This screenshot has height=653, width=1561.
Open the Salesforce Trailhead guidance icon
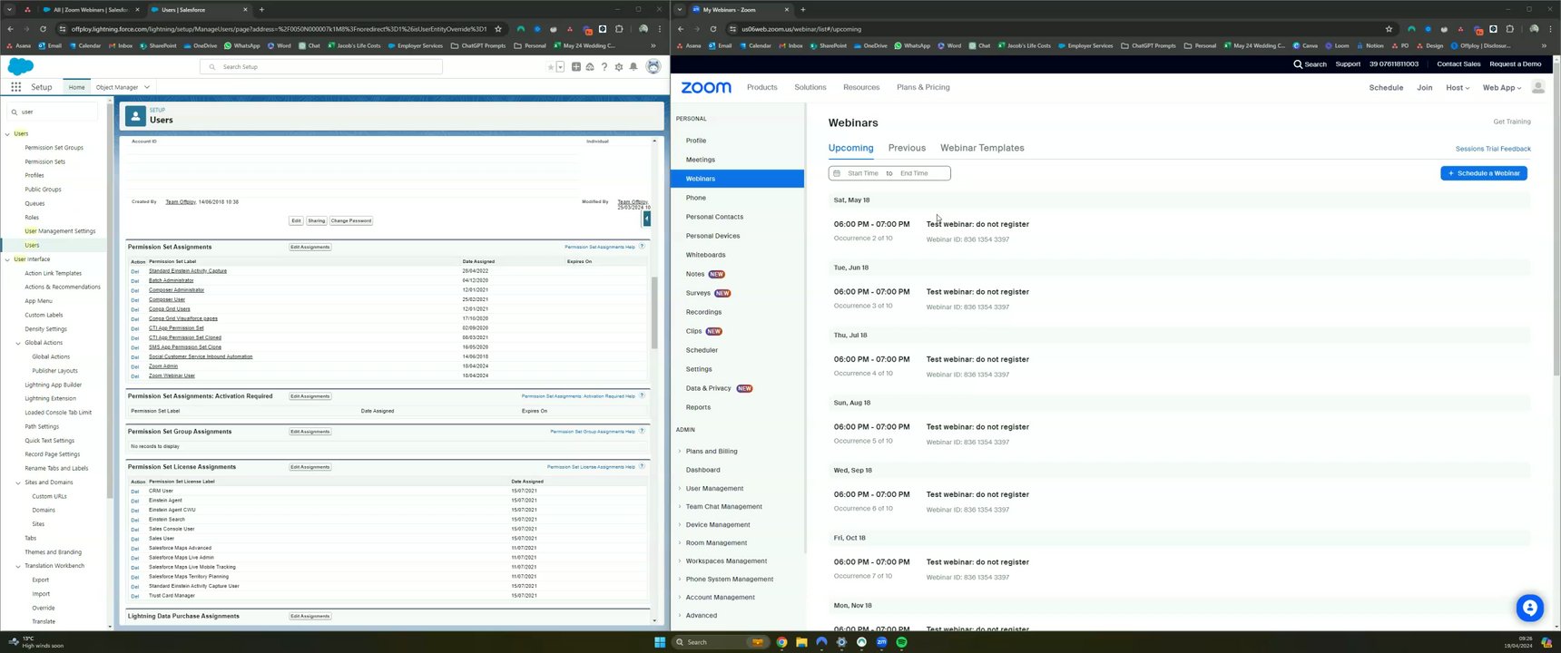[590, 67]
